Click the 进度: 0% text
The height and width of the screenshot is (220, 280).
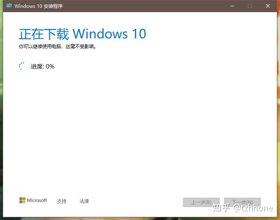(x=43, y=67)
